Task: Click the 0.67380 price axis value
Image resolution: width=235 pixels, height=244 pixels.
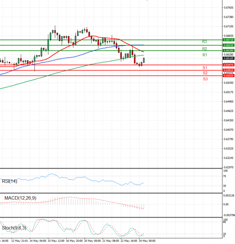Action: [x=229, y=17]
